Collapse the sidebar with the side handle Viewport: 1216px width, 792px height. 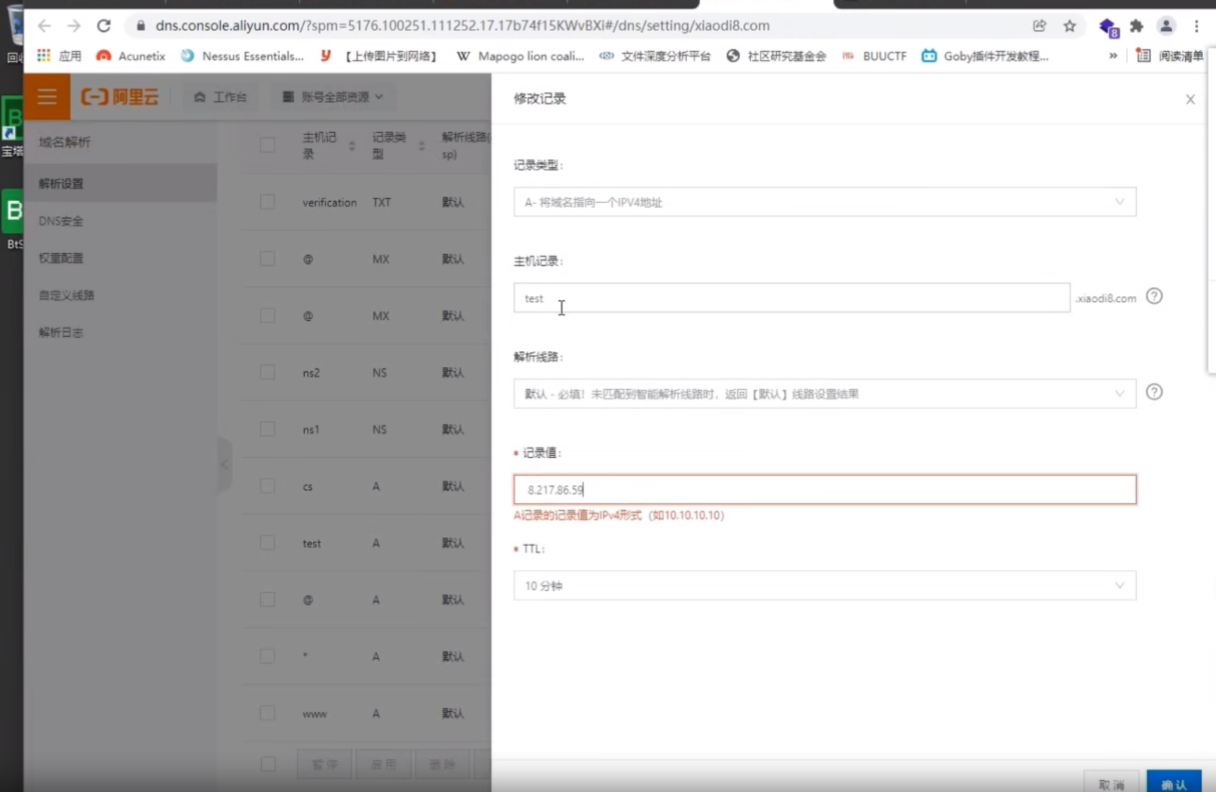coord(224,464)
